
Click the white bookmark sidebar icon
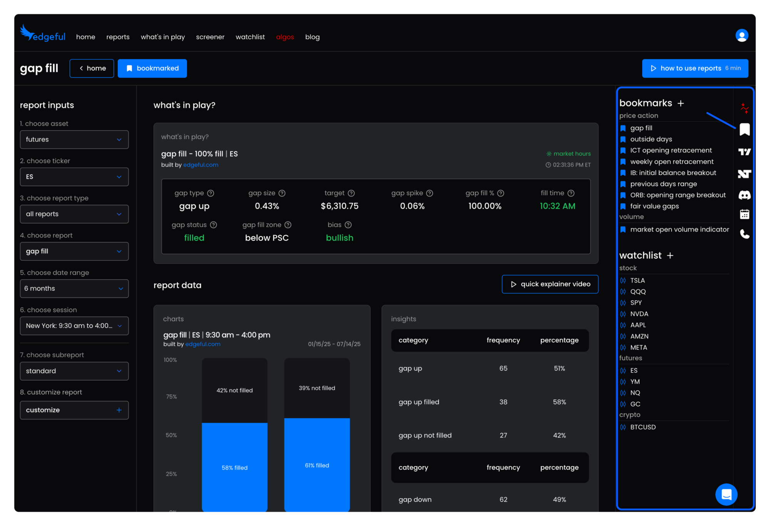(744, 129)
